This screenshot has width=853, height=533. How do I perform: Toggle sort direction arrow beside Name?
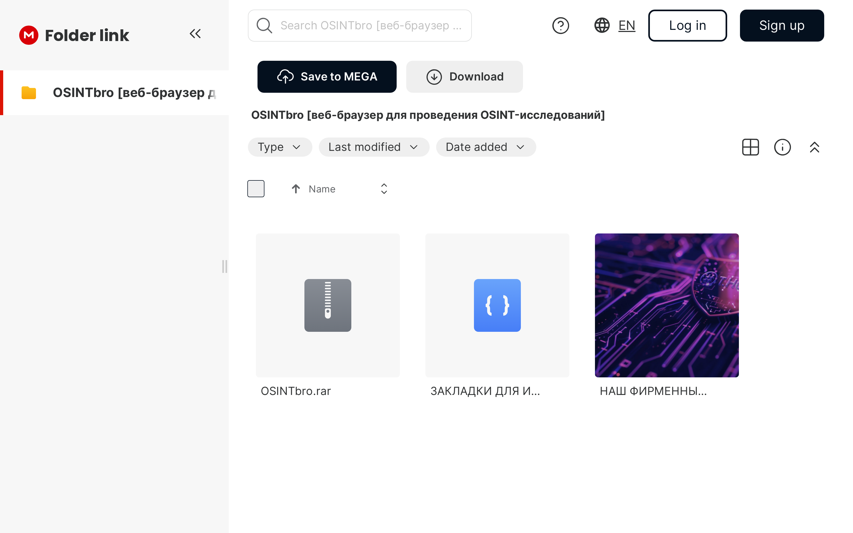click(x=296, y=189)
